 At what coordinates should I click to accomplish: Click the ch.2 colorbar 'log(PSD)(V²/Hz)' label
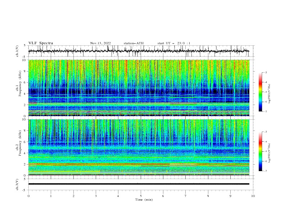pos(270,153)
